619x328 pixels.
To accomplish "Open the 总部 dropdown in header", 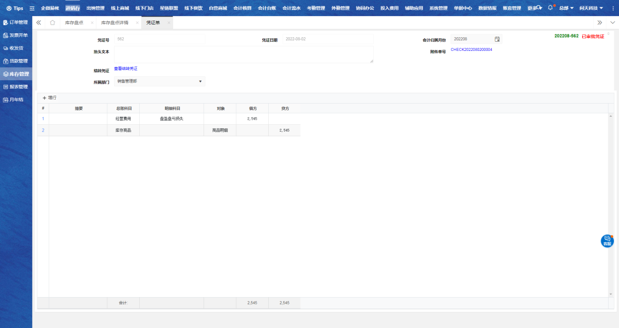I will (566, 8).
